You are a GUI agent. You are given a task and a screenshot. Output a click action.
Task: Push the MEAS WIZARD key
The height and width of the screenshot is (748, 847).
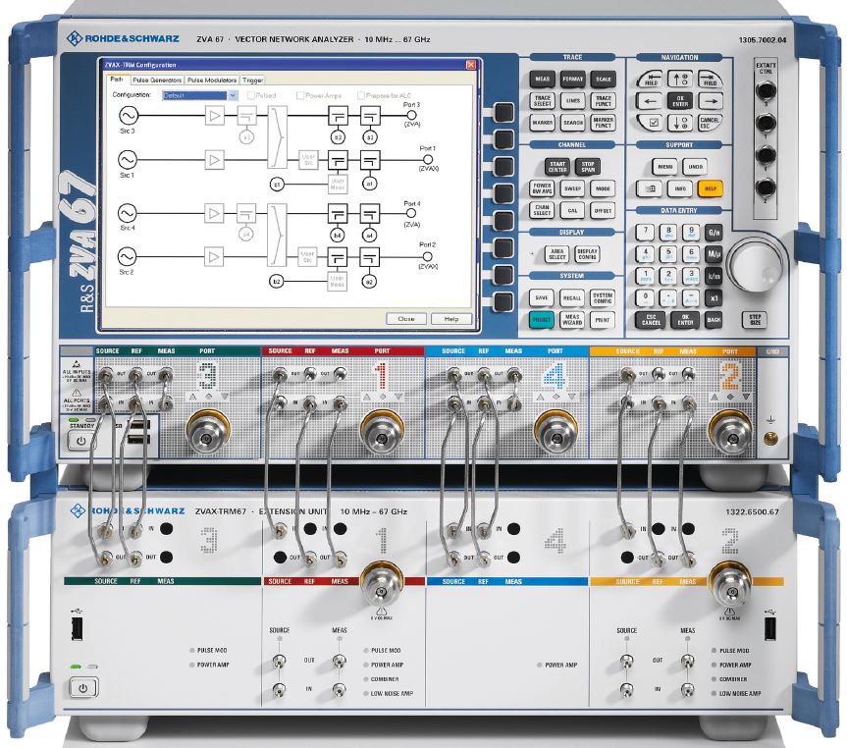572,320
